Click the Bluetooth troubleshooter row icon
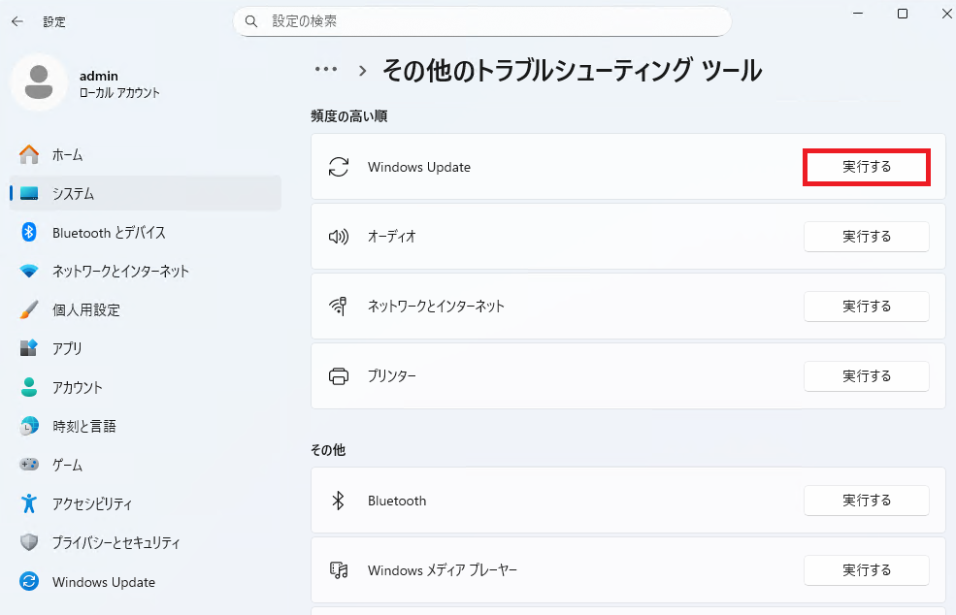This screenshot has width=956, height=615. [339, 501]
